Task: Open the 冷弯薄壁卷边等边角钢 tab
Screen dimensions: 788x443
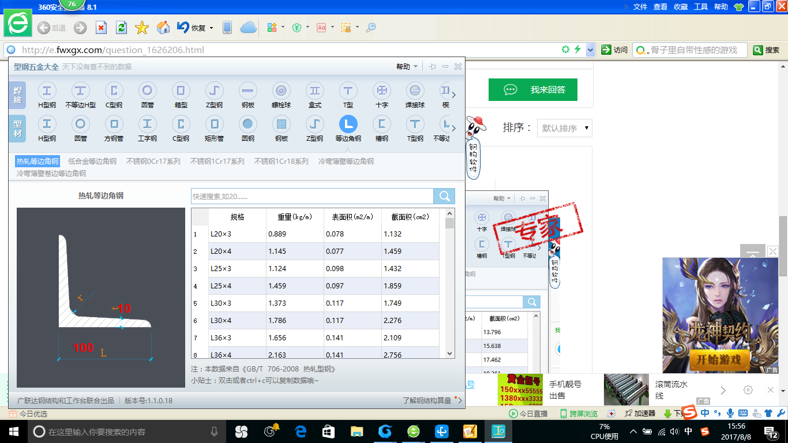Action: coord(51,173)
